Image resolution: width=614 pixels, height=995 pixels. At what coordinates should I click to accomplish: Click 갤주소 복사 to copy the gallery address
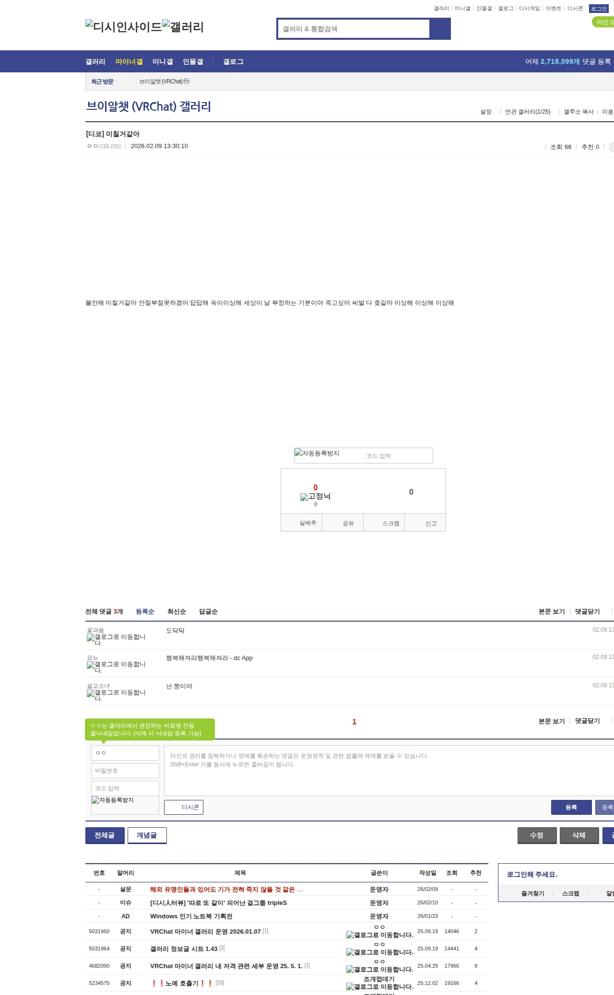click(579, 112)
